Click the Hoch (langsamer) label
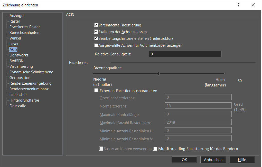The height and width of the screenshot is (167, 262). [x=215, y=82]
